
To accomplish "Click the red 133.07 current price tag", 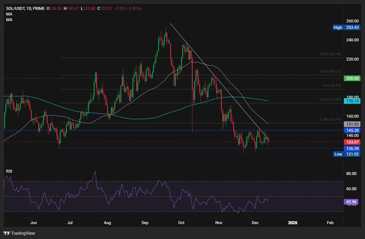I will tap(353, 142).
